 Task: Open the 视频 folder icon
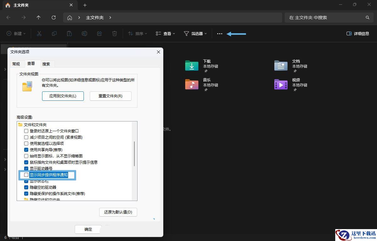click(x=281, y=84)
